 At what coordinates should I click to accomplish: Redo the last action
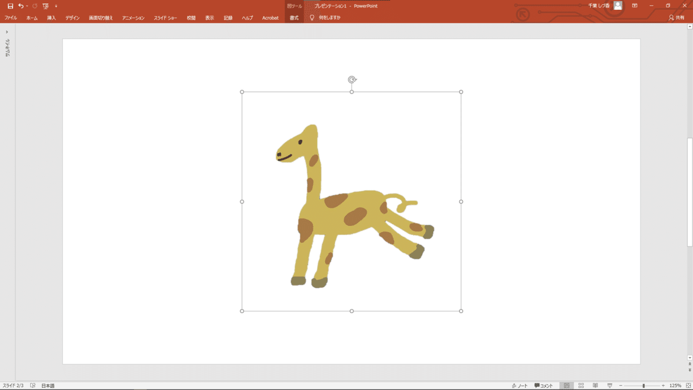(x=35, y=6)
